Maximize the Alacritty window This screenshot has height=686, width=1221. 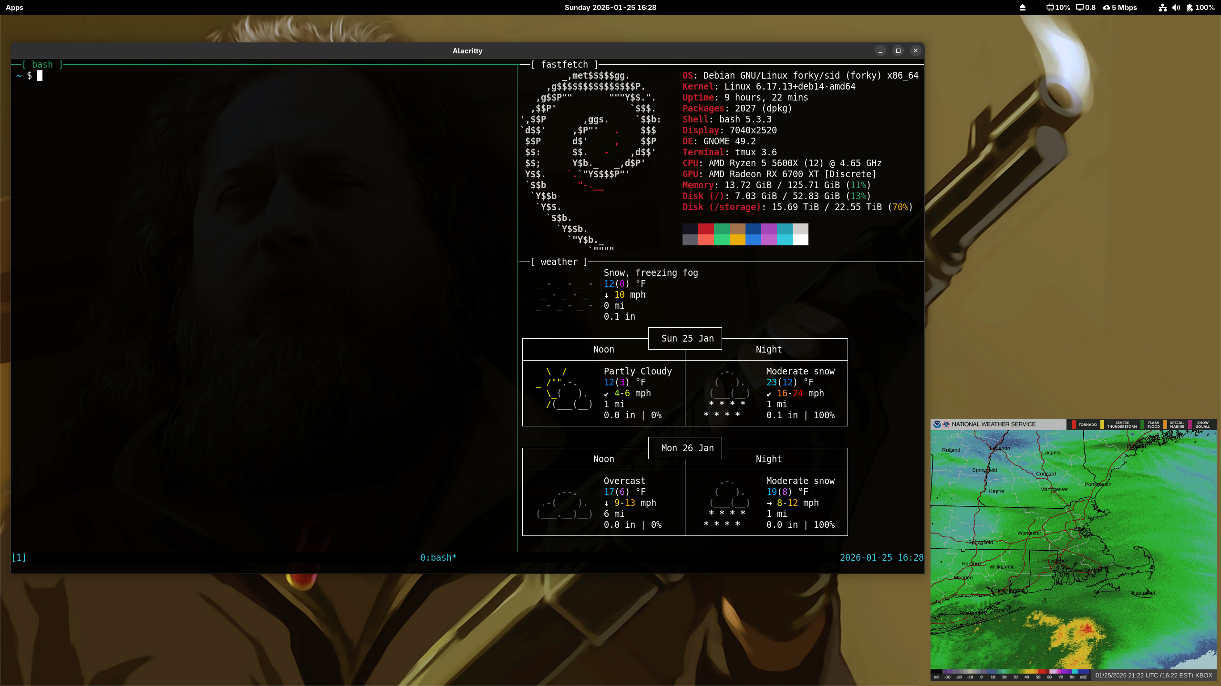[898, 50]
